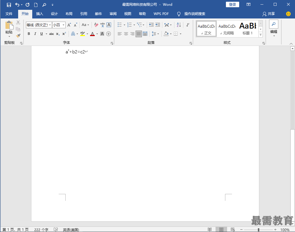This screenshot has width=295, height=232.
Task: Apply the 标题 1 (Heading 1) style
Action: (248, 29)
